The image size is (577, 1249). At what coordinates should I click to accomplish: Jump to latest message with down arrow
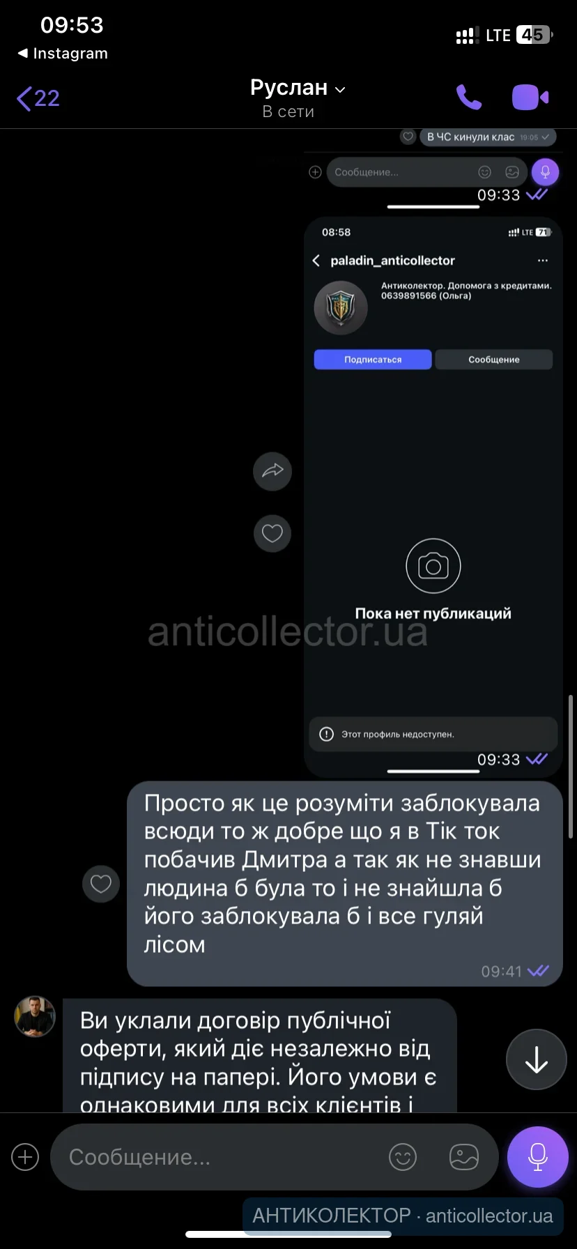point(537,1059)
